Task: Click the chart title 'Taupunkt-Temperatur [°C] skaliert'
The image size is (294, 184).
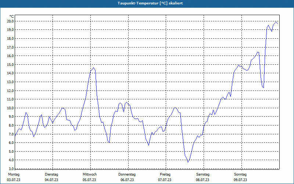Action: [150, 3]
